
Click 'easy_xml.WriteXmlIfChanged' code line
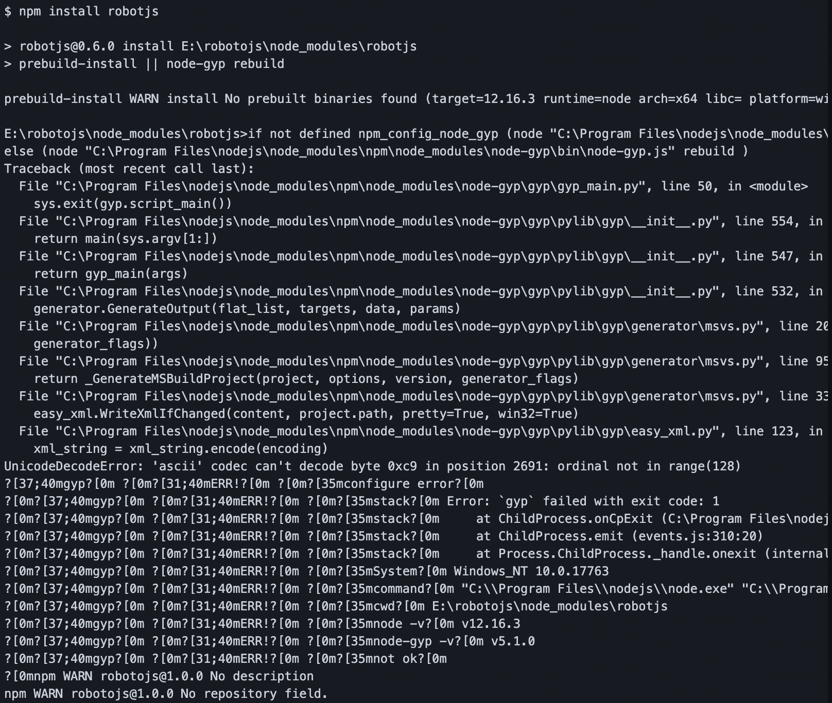coord(306,414)
